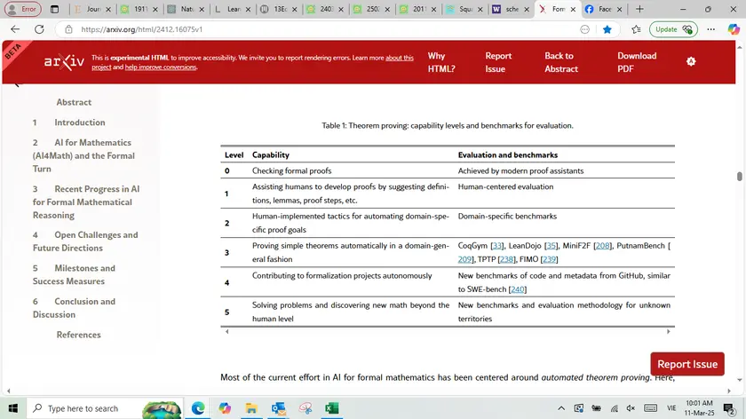Click the red Report Issue button
The height and width of the screenshot is (419, 746).
pyautogui.click(x=687, y=364)
